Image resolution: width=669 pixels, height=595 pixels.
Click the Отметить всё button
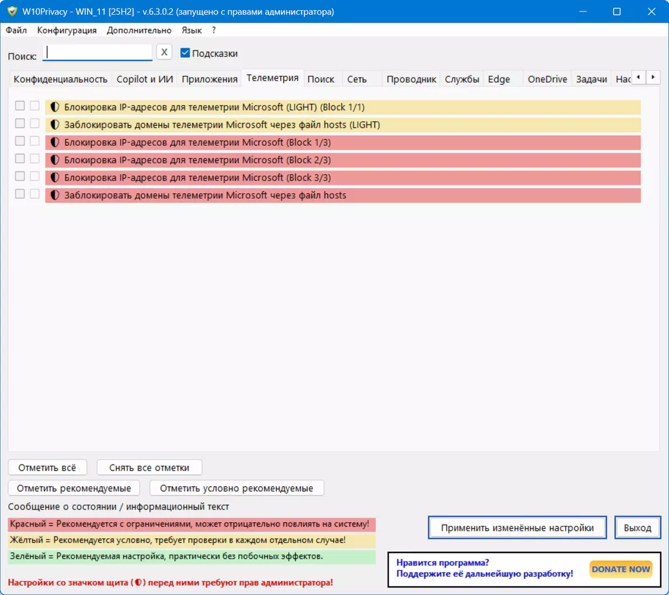[x=47, y=467]
